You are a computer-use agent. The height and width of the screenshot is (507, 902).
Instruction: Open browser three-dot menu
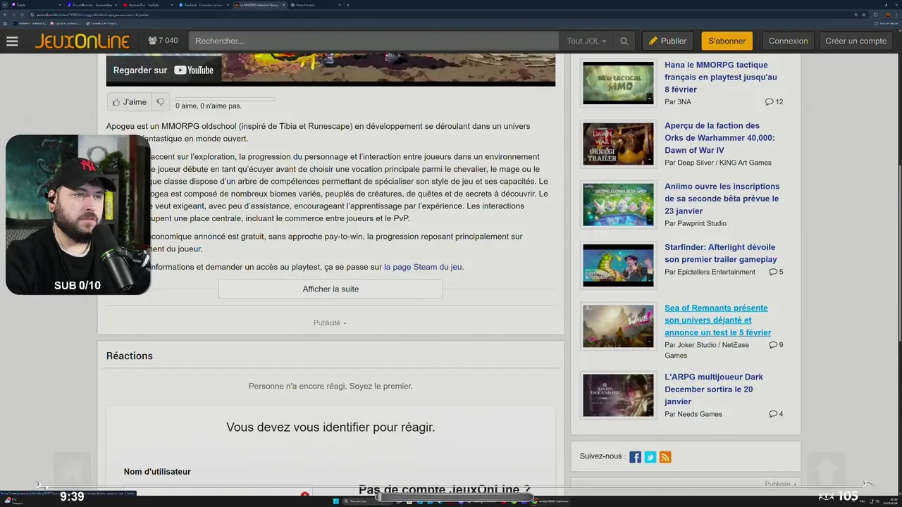point(896,14)
